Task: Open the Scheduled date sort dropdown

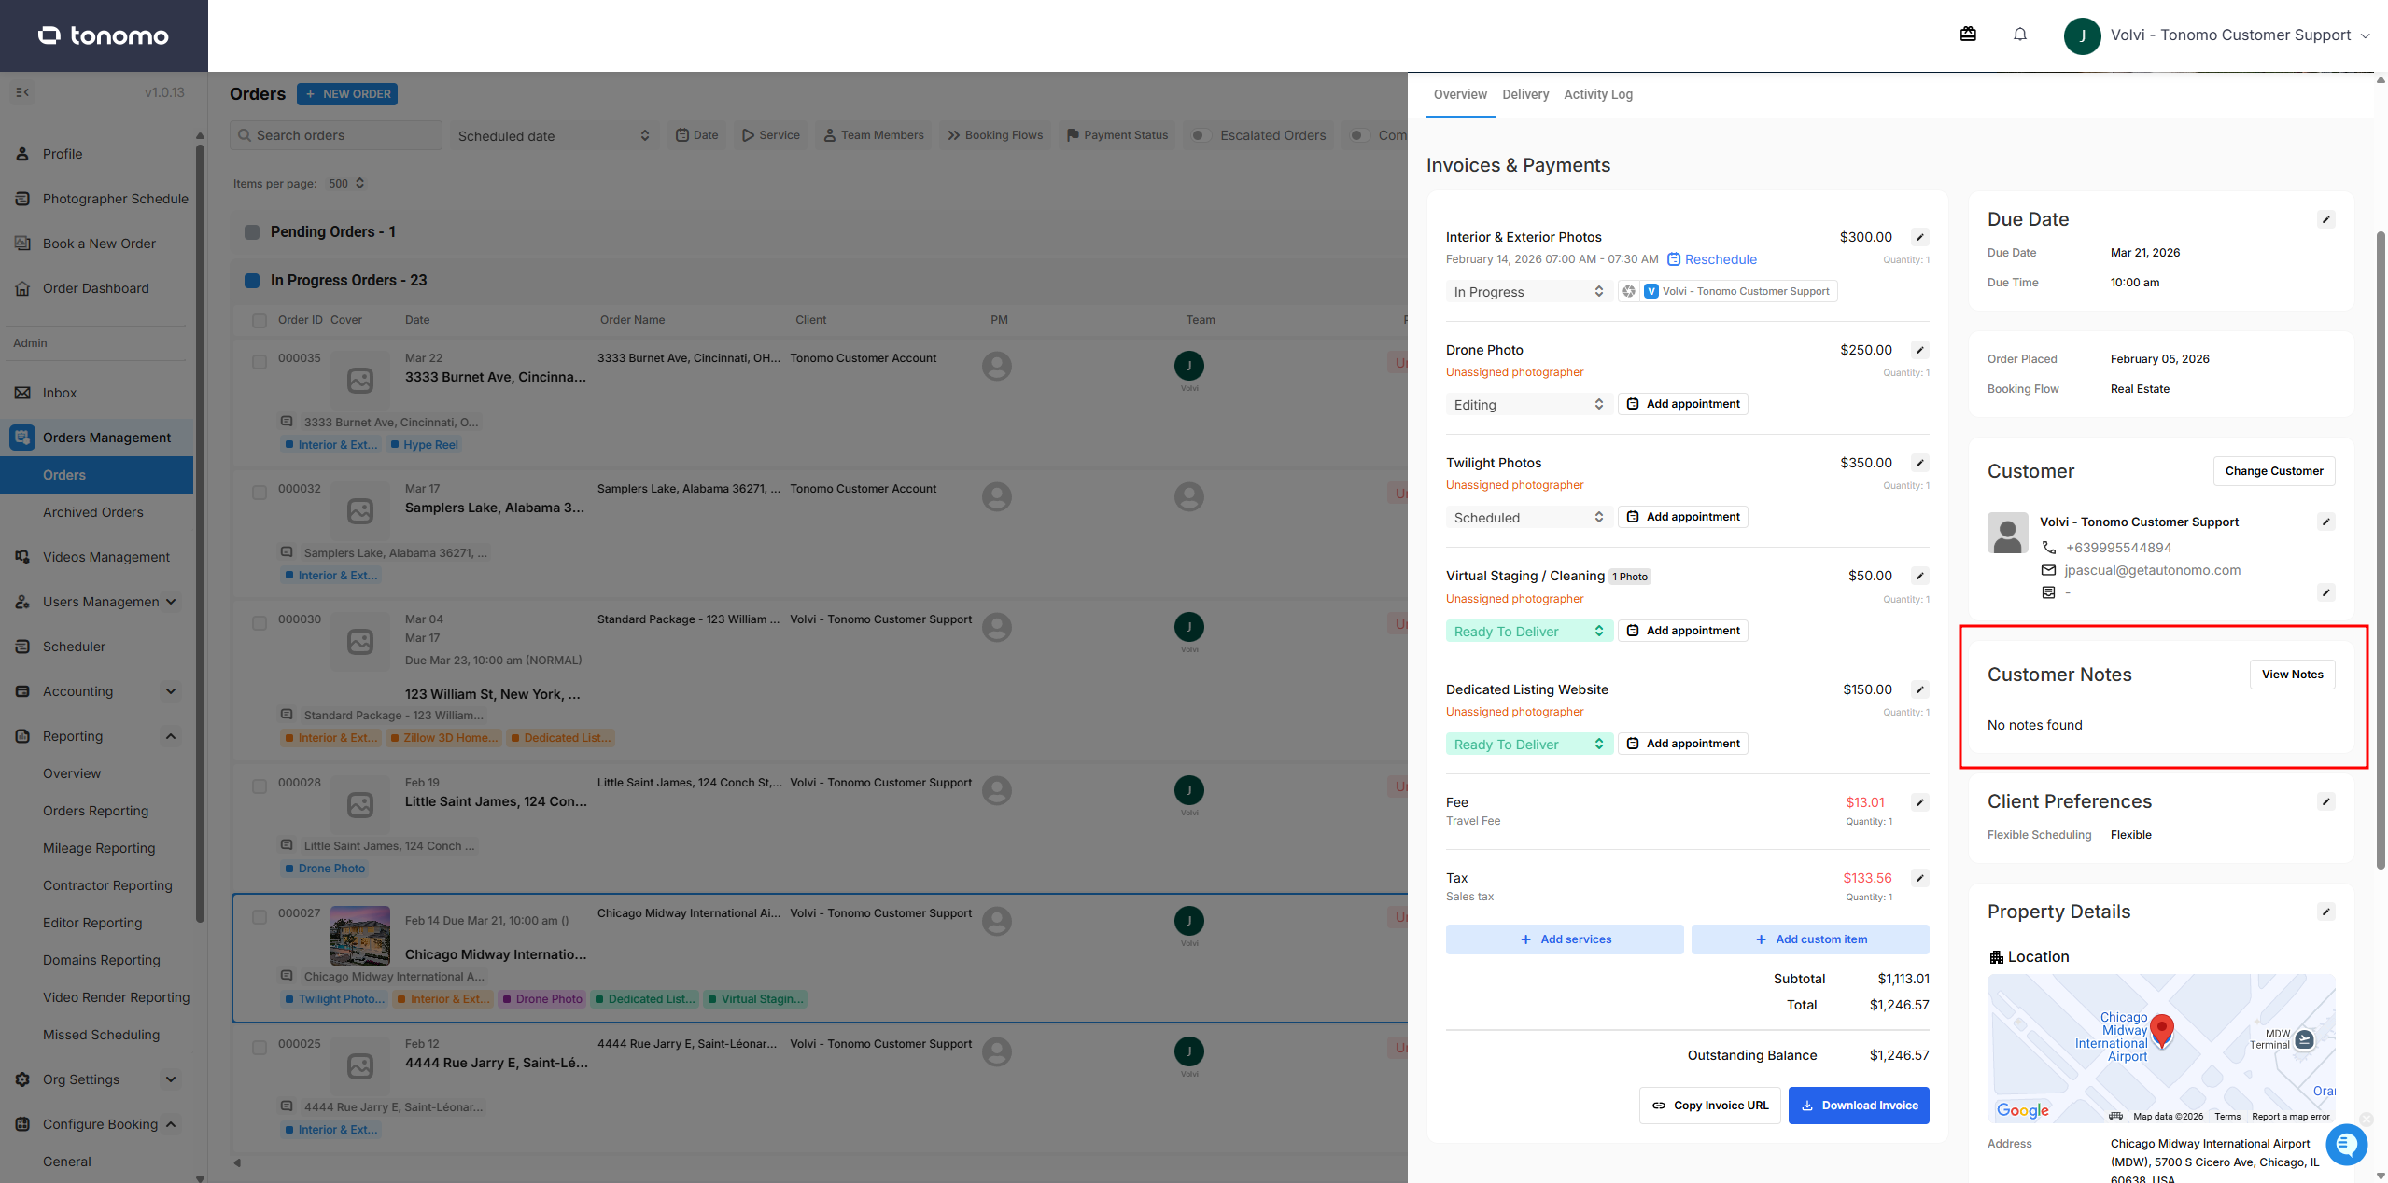Action: [x=555, y=135]
